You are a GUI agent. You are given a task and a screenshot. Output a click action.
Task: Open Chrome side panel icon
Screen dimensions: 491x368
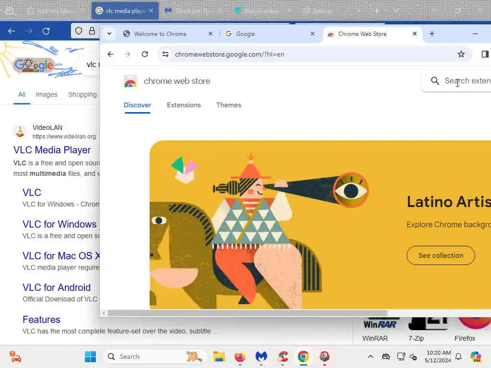click(x=485, y=54)
